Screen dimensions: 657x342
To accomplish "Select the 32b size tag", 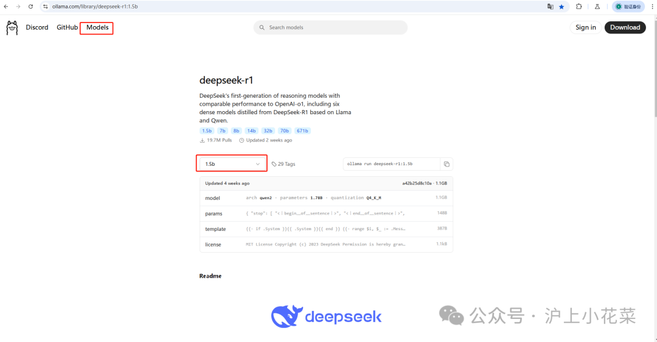I will (x=268, y=131).
